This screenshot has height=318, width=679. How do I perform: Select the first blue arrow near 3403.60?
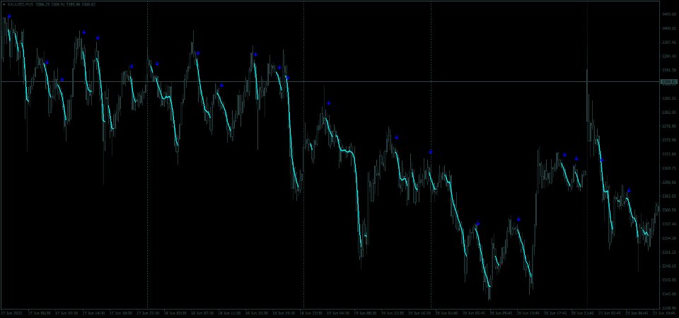(9, 16)
